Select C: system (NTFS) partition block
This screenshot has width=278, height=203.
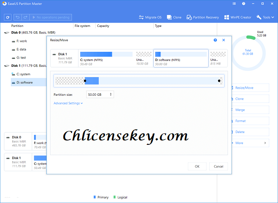(106, 59)
